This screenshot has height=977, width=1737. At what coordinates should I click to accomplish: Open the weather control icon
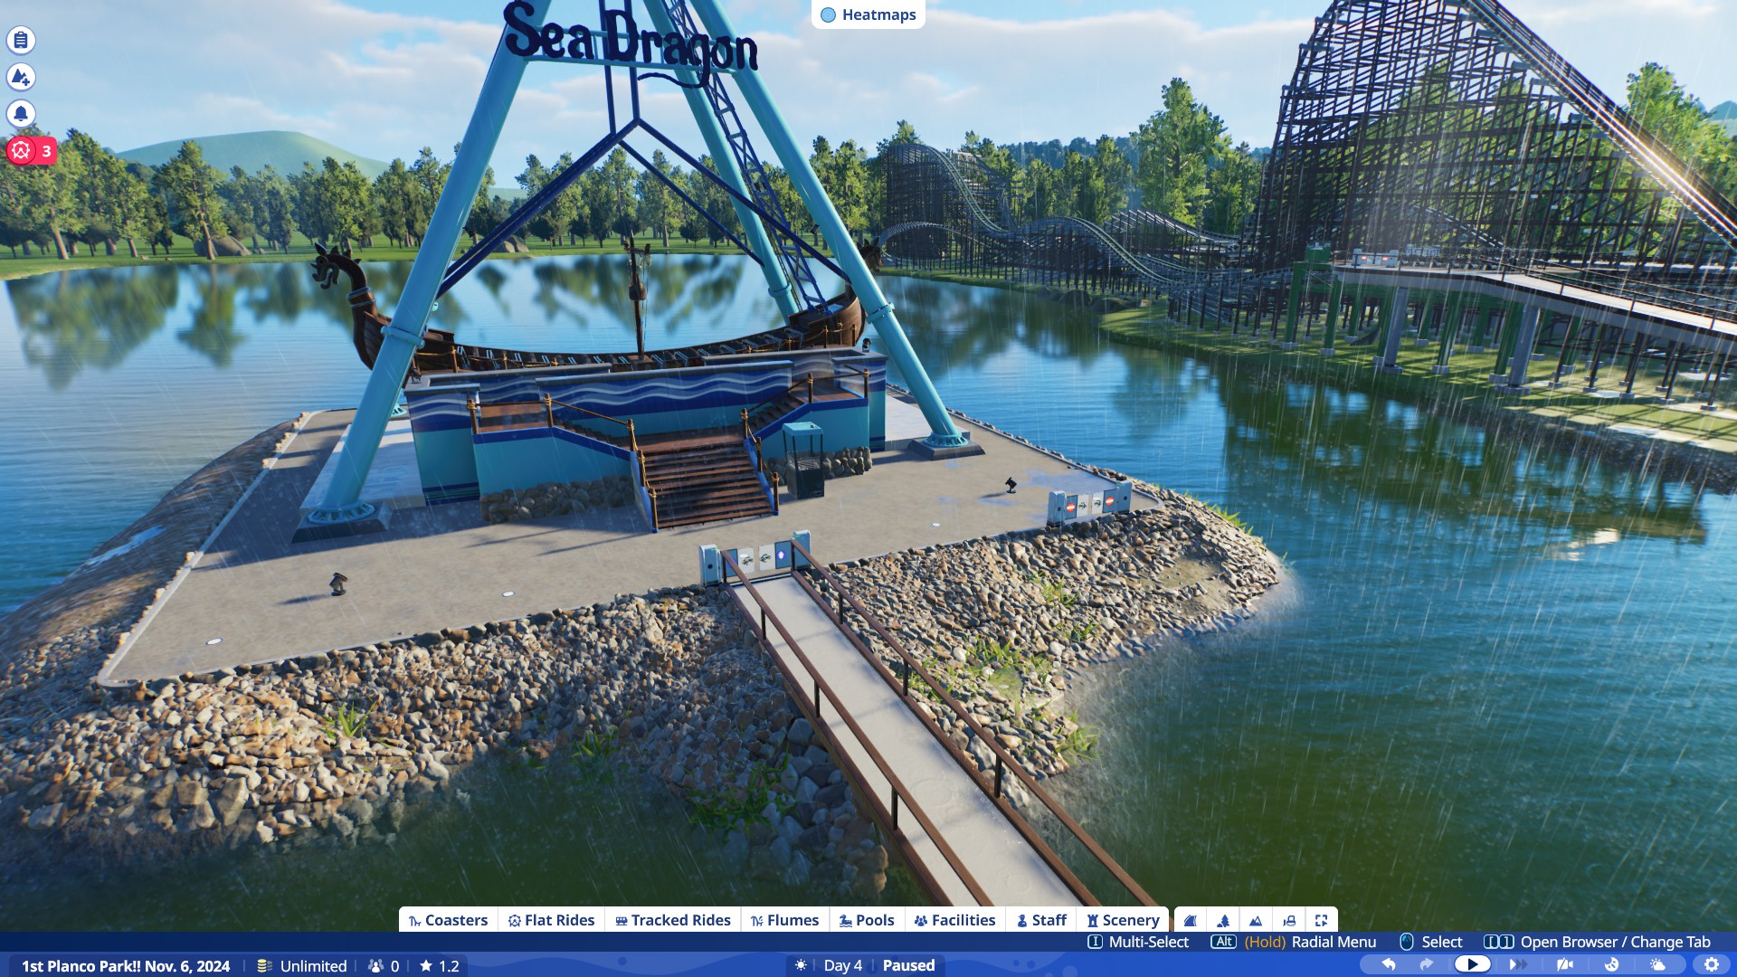coord(1657,964)
